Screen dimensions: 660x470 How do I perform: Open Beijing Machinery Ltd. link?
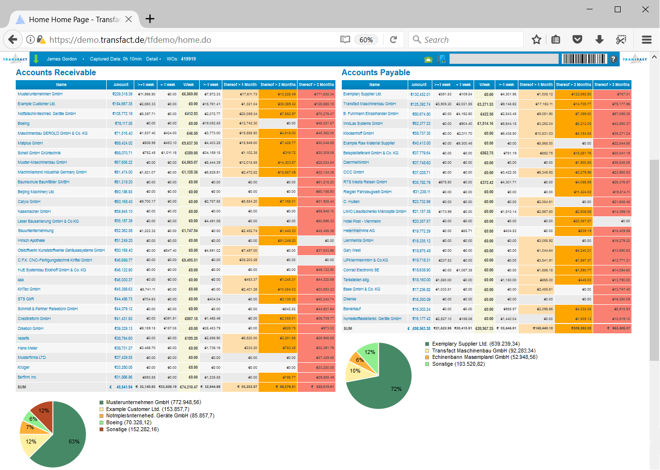click(x=36, y=192)
